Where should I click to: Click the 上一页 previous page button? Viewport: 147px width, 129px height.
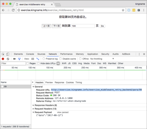46,26
